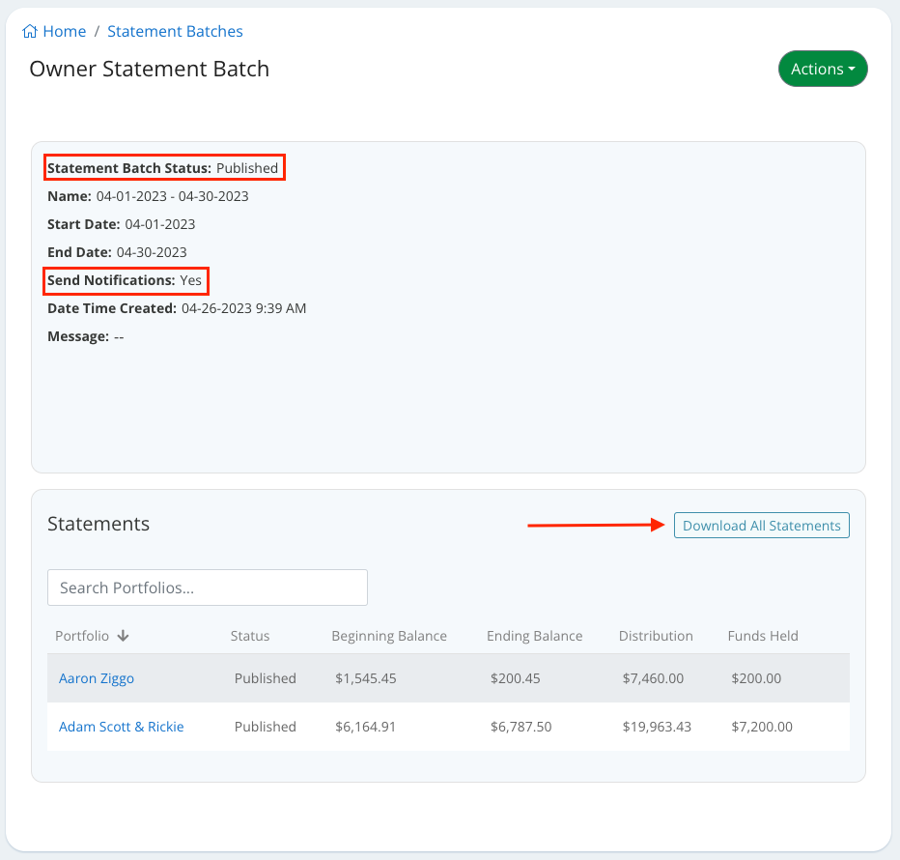Navigate to Statement Batches via breadcrumb

pyautogui.click(x=175, y=31)
